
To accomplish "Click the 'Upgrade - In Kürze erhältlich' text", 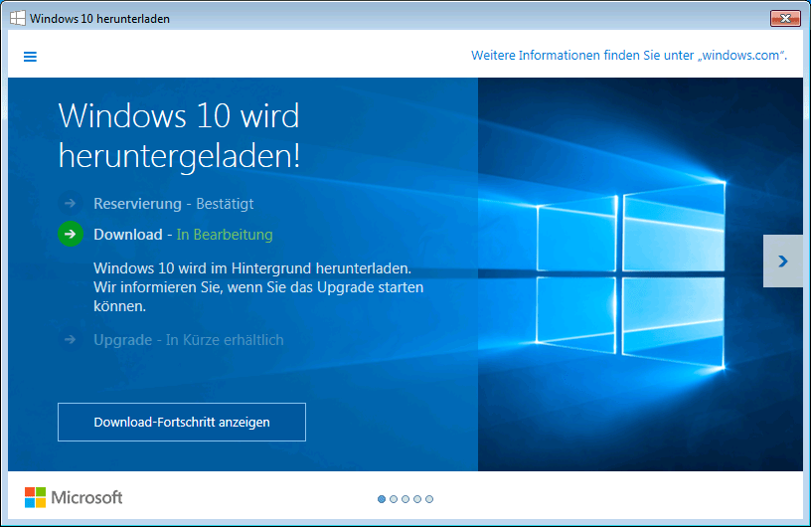I will tap(188, 340).
